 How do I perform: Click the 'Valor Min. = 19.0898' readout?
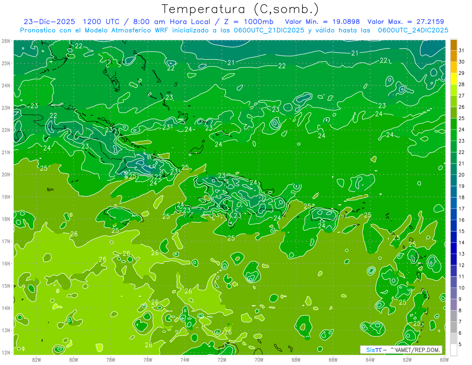click(322, 22)
